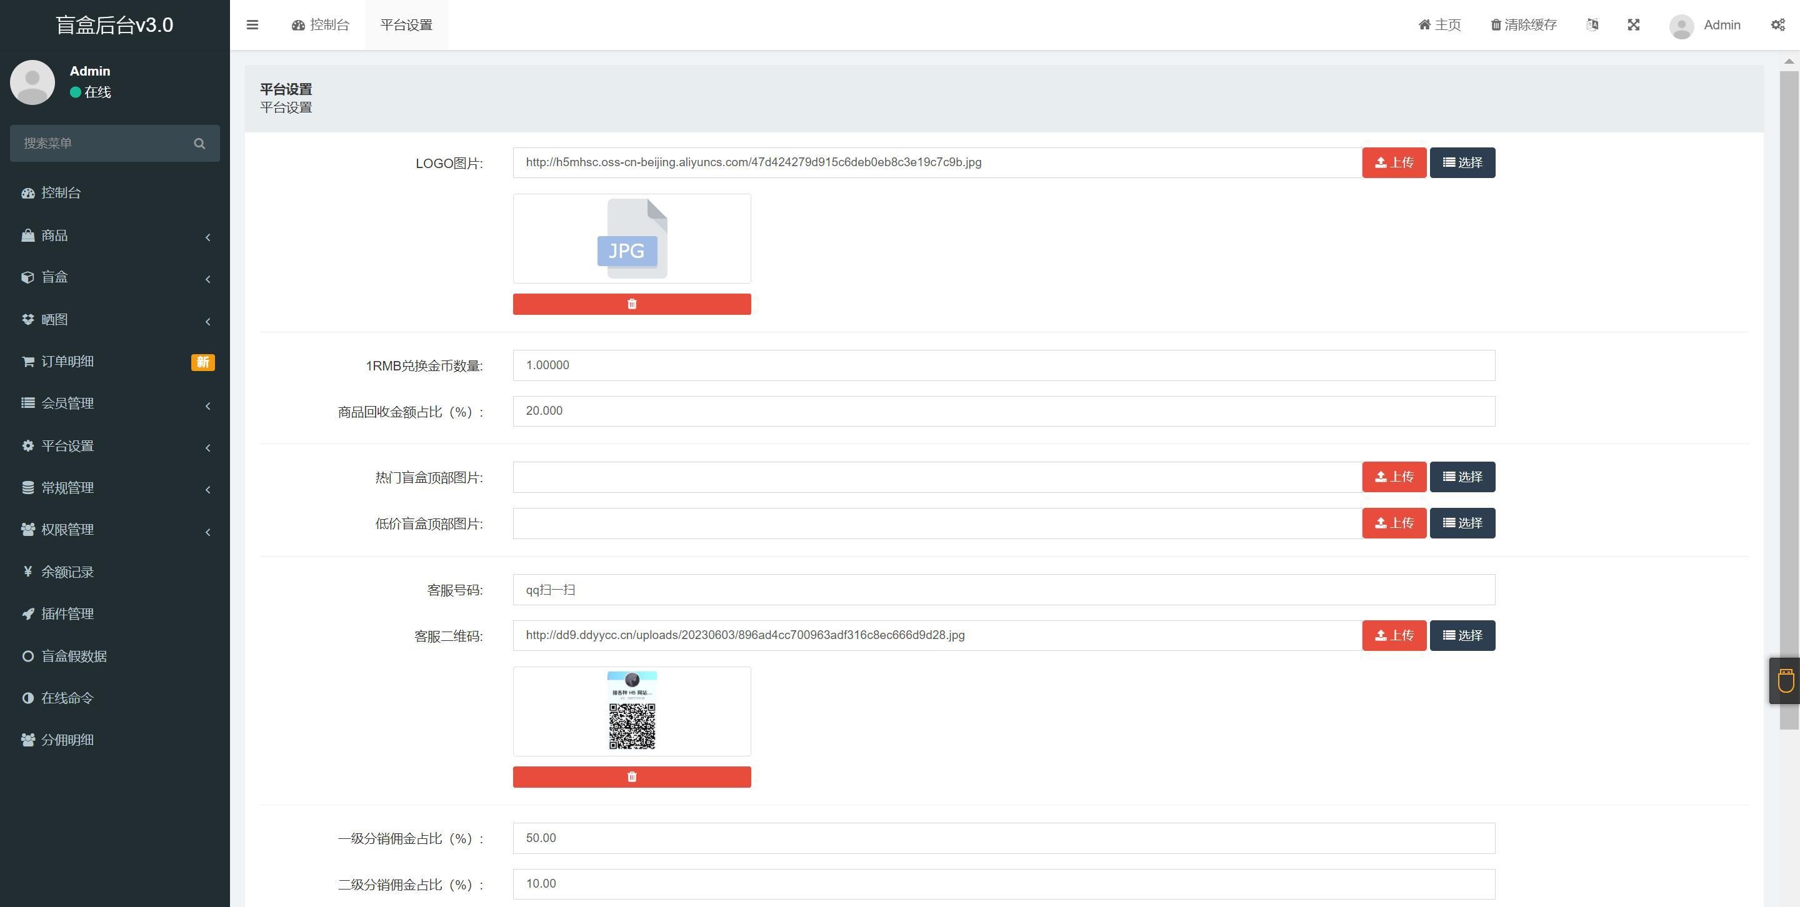Click the hamburger sidebar toggle icon
Screen dimensions: 1800x907
point(252,25)
